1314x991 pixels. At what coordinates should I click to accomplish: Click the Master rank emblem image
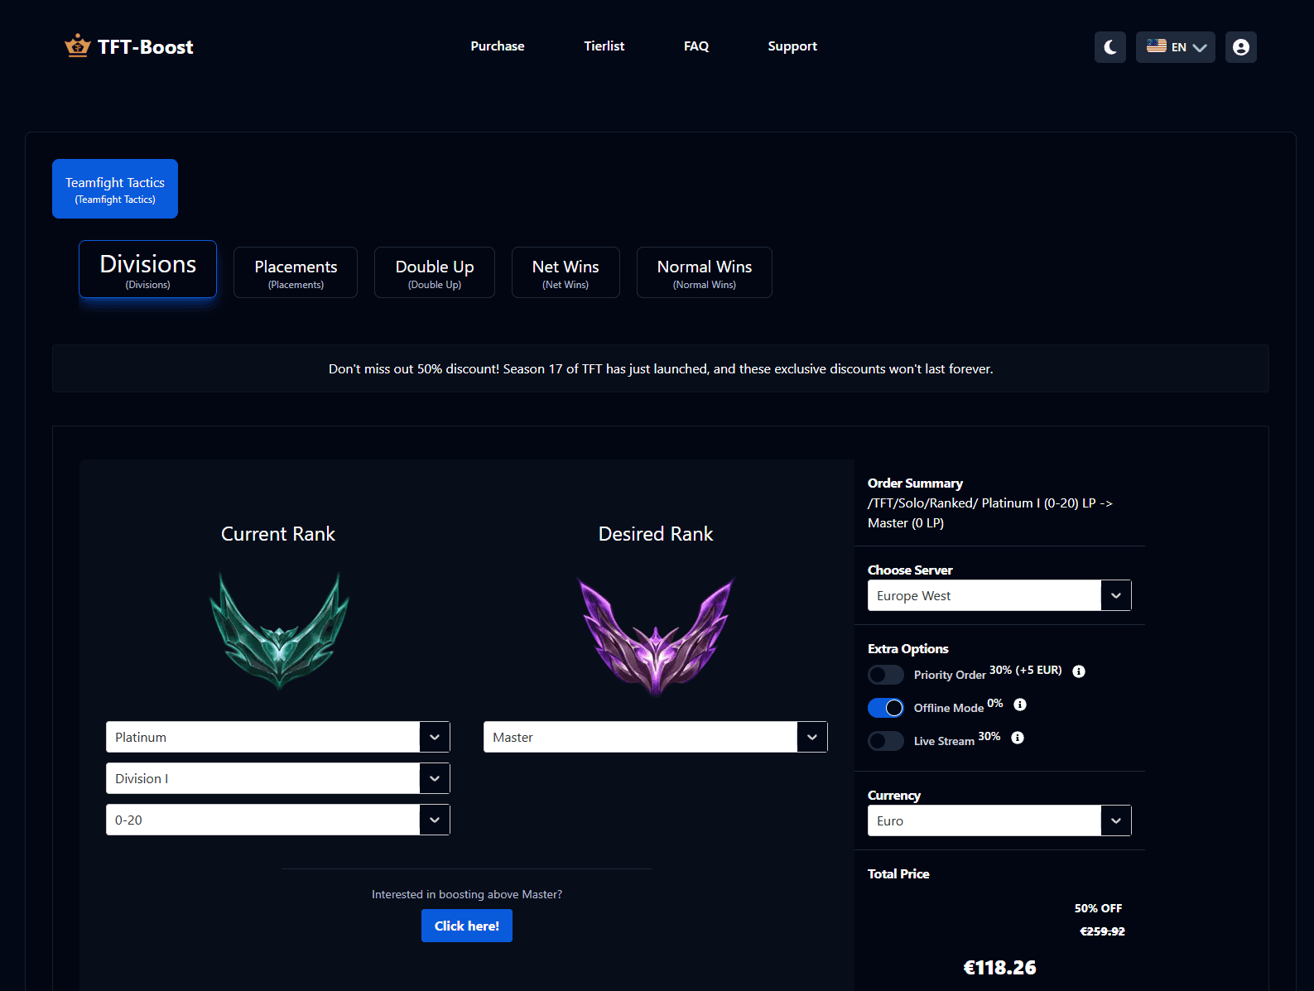656,636
